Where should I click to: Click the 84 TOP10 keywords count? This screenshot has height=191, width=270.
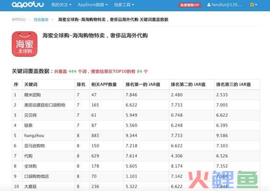(x=140, y=71)
